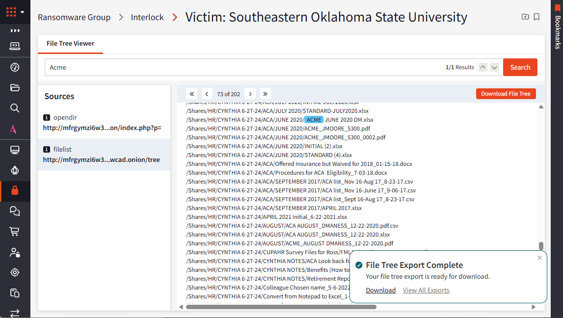The width and height of the screenshot is (563, 318).
Task: Click the bookmark icon beside page title
Action: tap(536, 17)
